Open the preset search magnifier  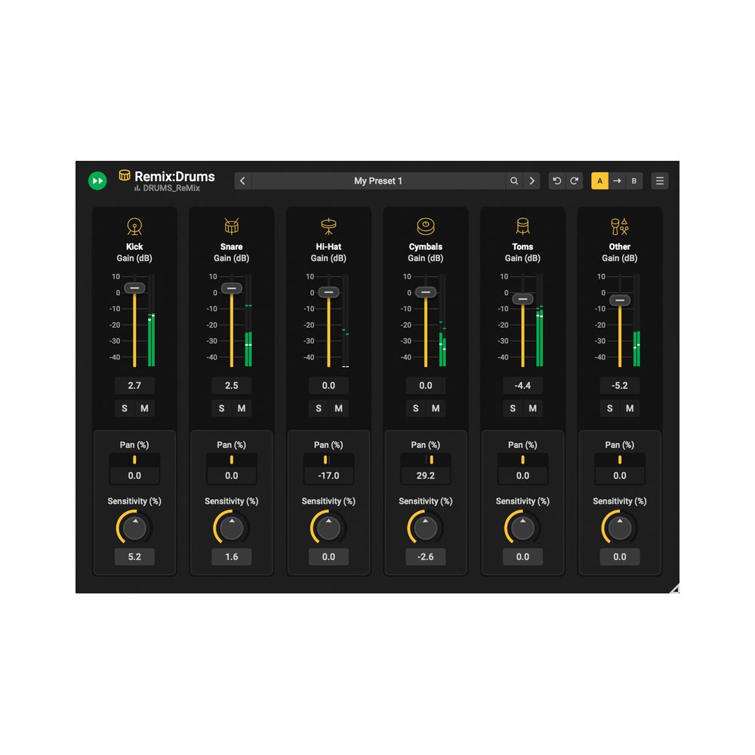514,181
